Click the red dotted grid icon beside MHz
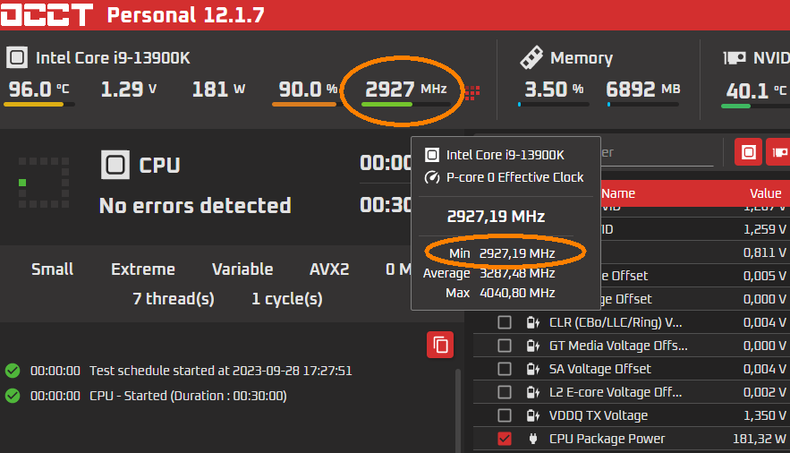The width and height of the screenshot is (790, 453). click(x=472, y=92)
